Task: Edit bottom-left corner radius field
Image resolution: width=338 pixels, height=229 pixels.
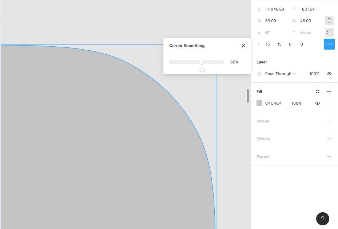Action: coord(302,44)
